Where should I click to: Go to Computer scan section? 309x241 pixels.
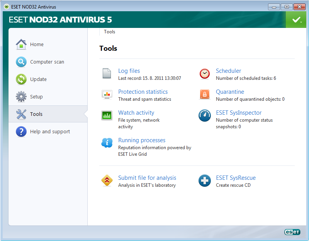point(48,62)
